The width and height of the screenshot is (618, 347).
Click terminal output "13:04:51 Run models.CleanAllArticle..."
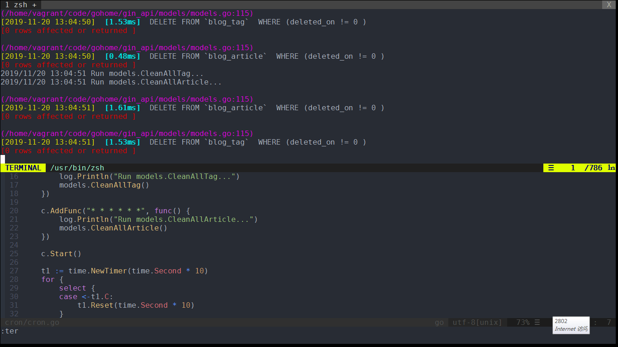[x=136, y=82]
